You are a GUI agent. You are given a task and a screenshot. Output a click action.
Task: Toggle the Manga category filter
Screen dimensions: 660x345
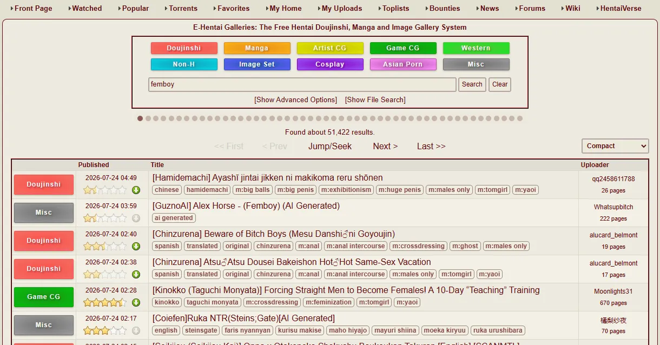point(257,48)
